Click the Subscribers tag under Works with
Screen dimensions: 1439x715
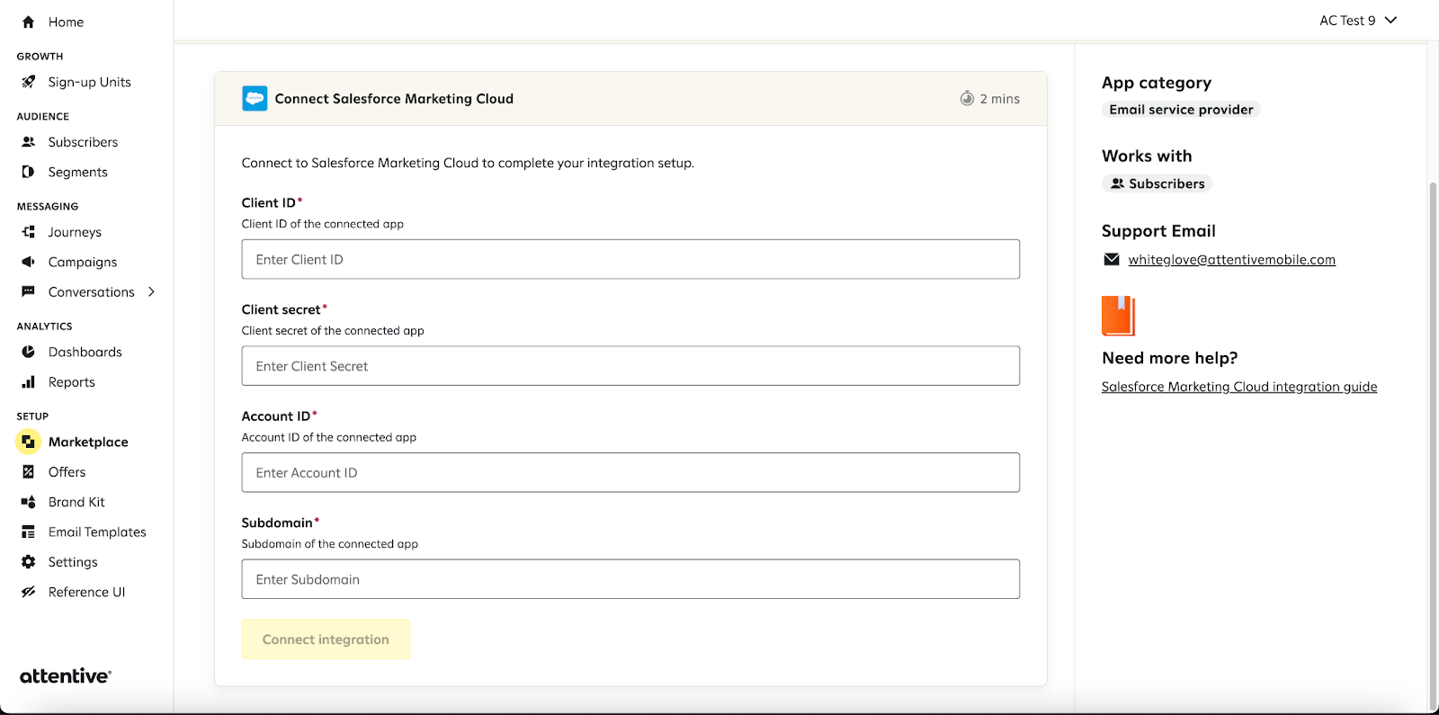coord(1157,183)
